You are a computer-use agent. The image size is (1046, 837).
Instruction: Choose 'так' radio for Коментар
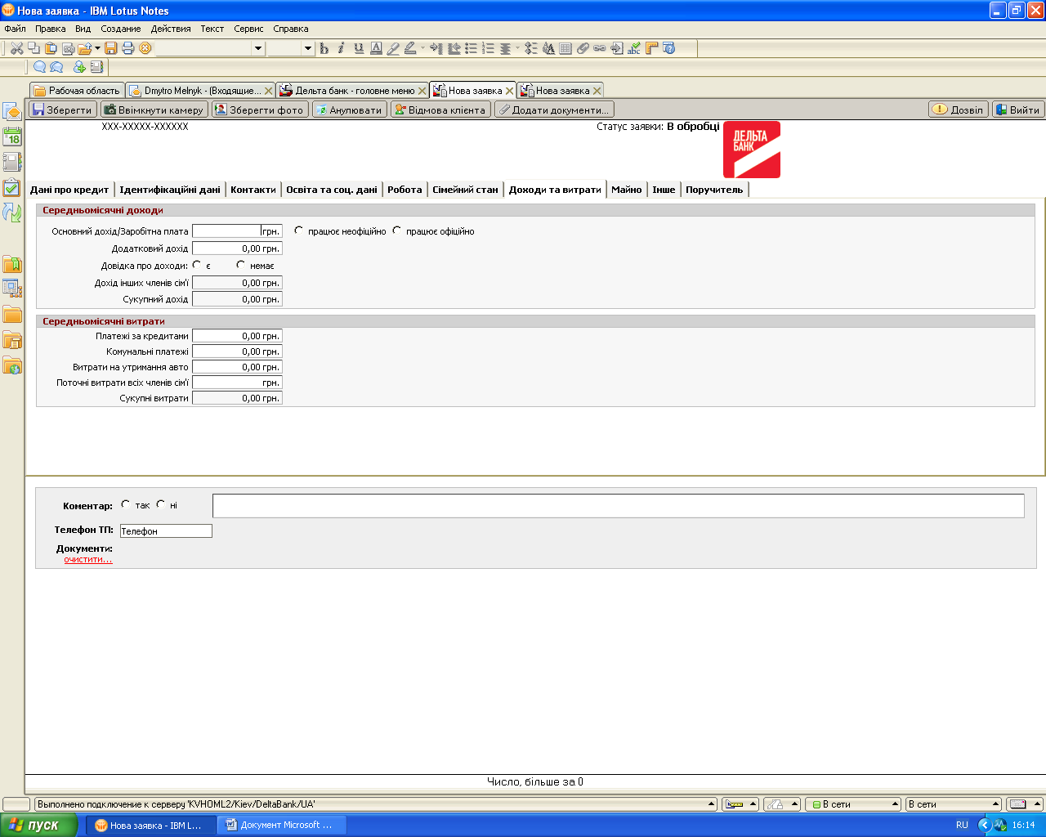pyautogui.click(x=126, y=504)
